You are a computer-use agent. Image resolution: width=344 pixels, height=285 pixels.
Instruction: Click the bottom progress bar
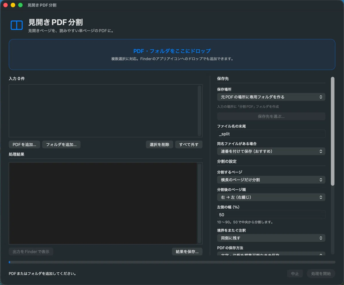click(x=172, y=262)
